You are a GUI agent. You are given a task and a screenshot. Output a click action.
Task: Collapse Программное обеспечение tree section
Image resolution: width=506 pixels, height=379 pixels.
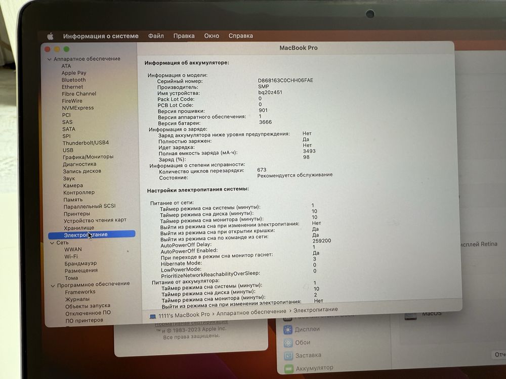pos(53,285)
